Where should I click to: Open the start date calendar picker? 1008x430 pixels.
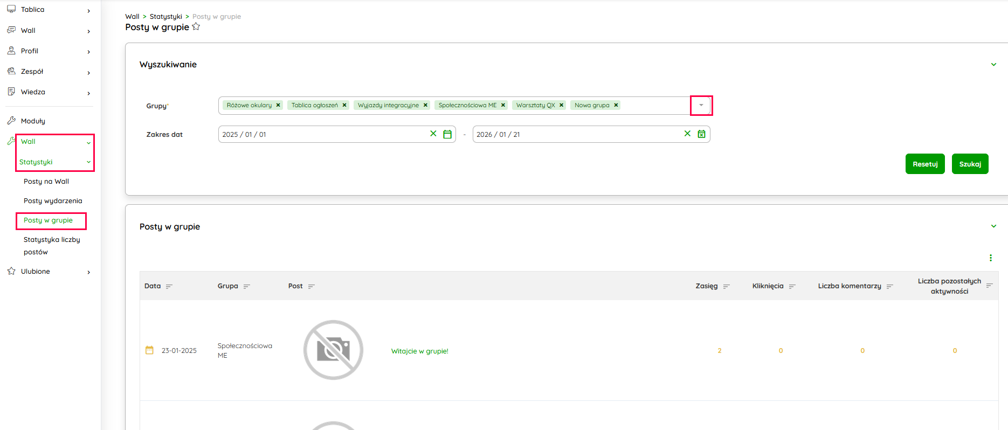coord(447,134)
